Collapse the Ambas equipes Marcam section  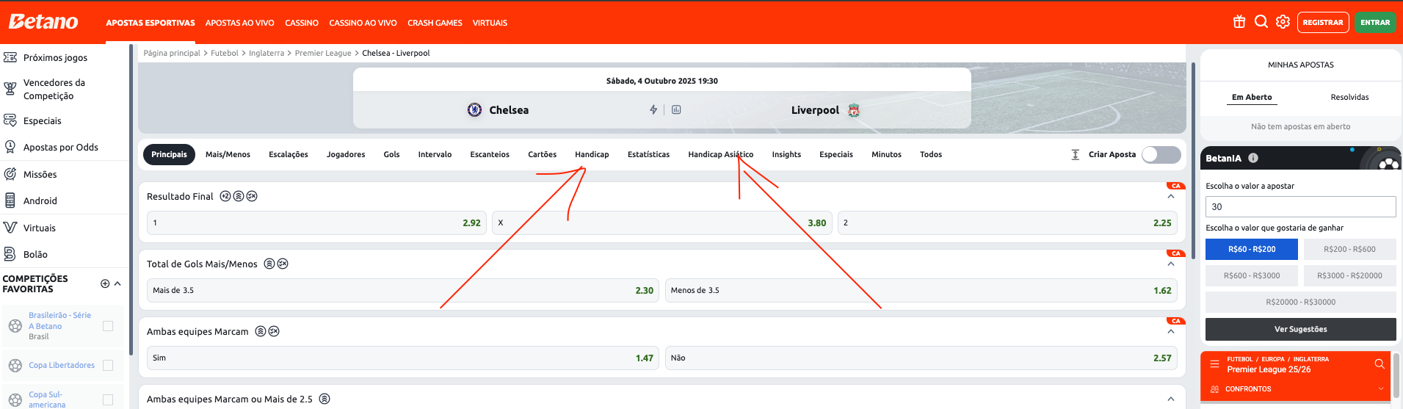(1171, 332)
